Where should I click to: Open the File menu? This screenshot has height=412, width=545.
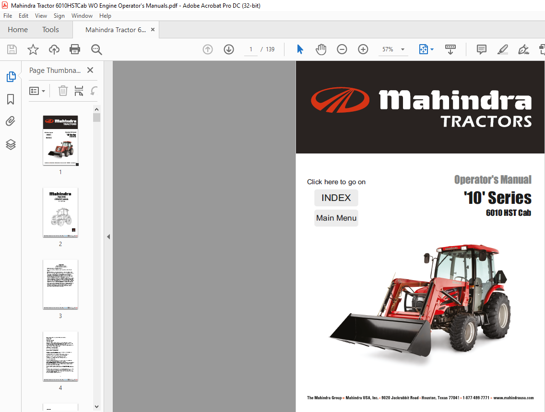click(x=8, y=16)
